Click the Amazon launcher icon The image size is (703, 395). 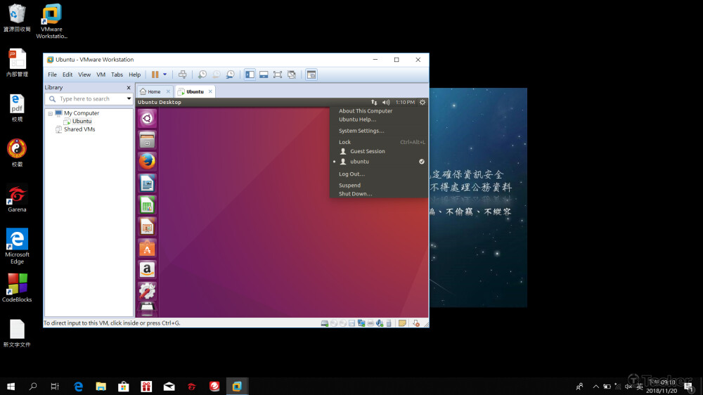(147, 269)
